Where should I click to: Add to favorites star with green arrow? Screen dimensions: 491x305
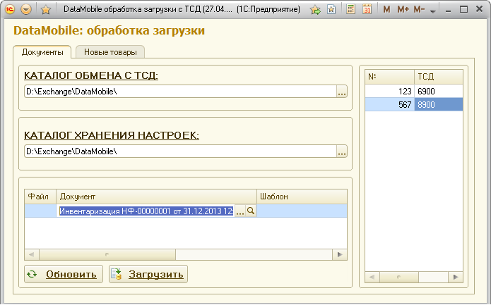pyautogui.click(x=315, y=10)
